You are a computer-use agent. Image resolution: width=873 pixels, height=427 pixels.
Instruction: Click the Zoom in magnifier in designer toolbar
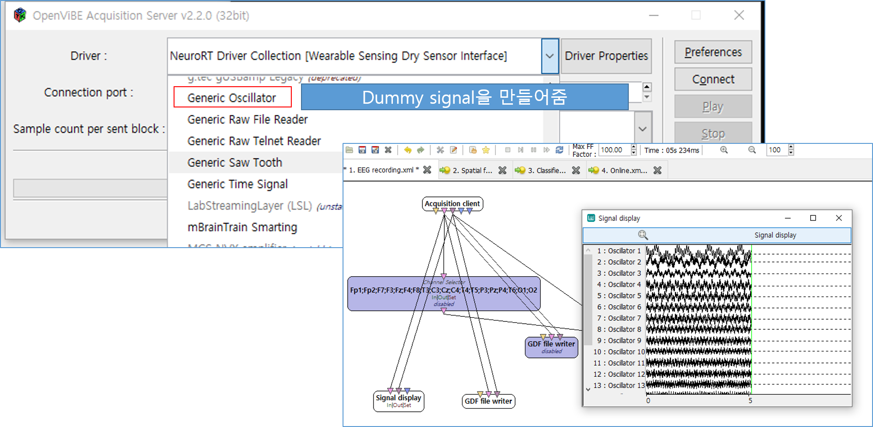point(724,150)
